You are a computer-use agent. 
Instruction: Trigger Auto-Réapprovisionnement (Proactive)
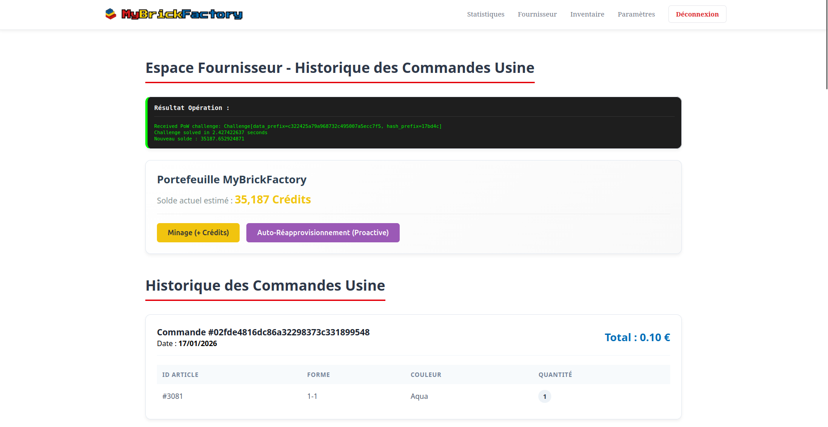point(323,233)
